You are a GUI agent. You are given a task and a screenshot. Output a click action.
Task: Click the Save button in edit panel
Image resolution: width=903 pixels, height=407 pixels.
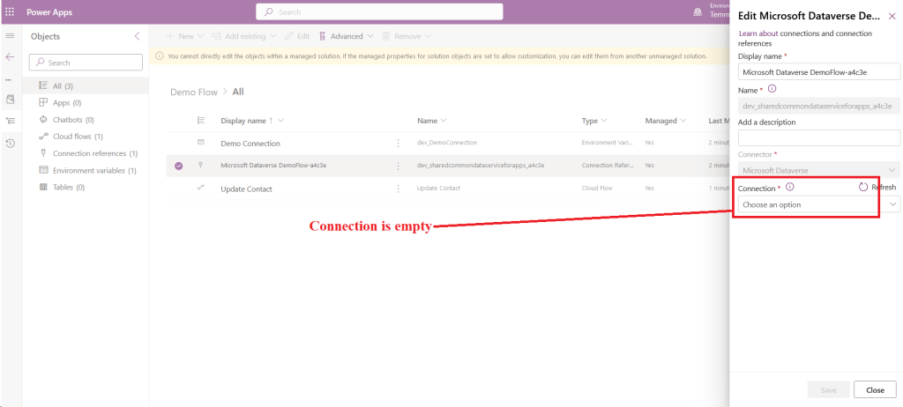pos(828,389)
